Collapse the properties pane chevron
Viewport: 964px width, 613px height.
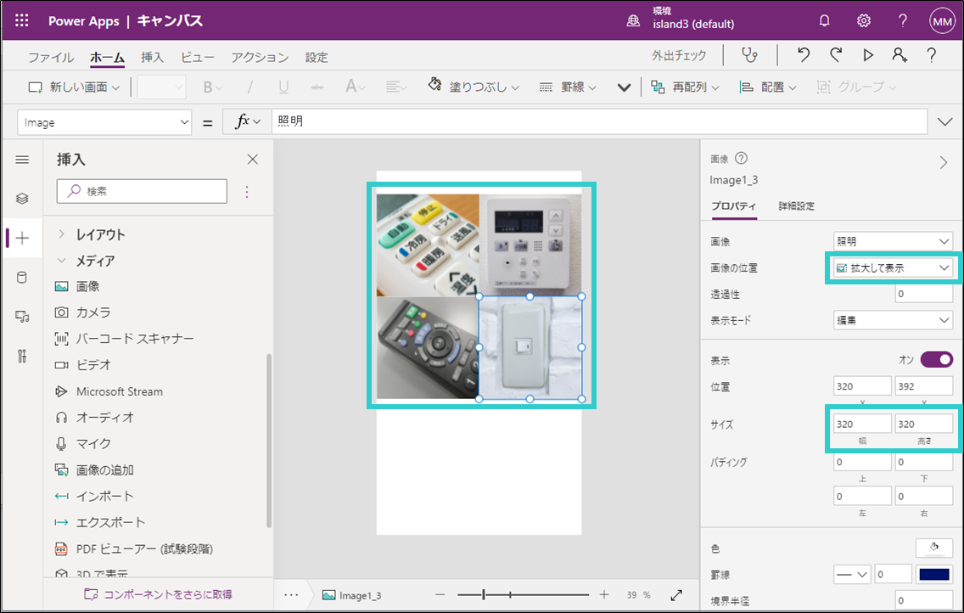click(x=944, y=163)
